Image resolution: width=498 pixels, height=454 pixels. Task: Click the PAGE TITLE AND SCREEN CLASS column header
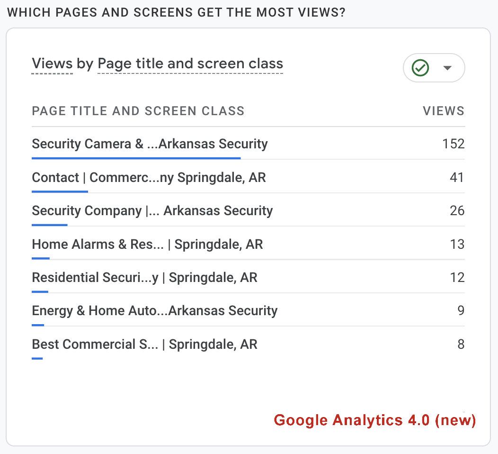click(138, 111)
